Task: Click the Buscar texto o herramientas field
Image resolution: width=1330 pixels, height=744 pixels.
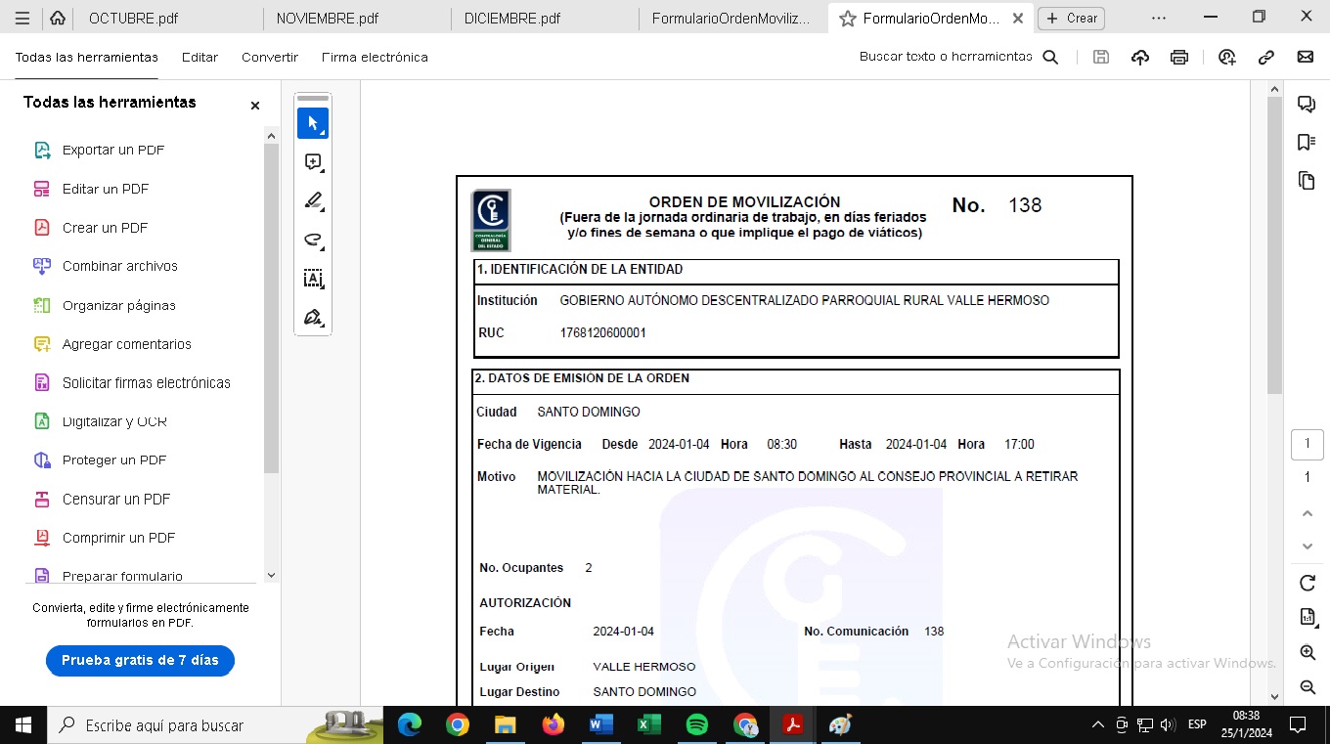Action: 946,58
